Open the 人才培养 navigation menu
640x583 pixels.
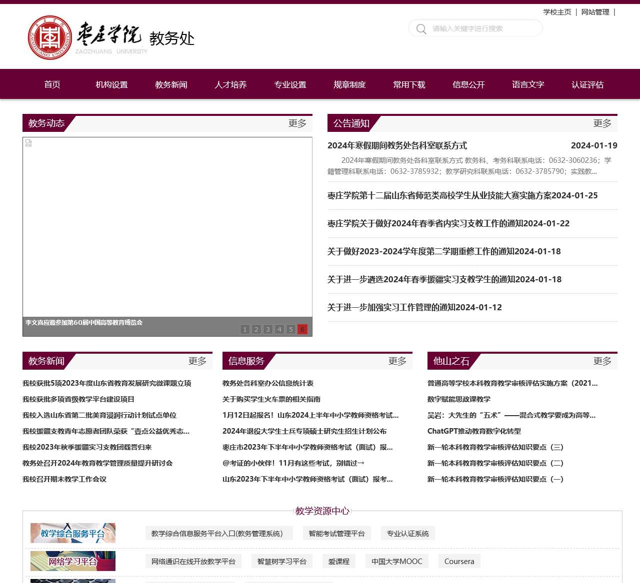pyautogui.click(x=230, y=84)
